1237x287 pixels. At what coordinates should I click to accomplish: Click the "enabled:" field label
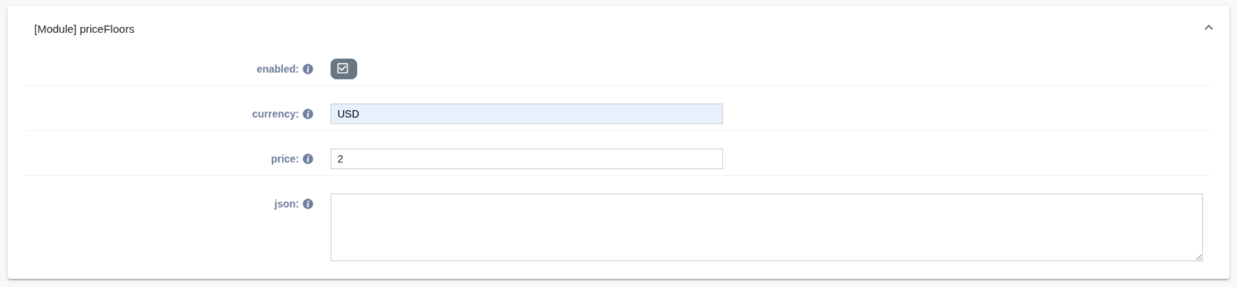277,69
